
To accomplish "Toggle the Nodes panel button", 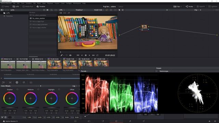I will point(189,6).
